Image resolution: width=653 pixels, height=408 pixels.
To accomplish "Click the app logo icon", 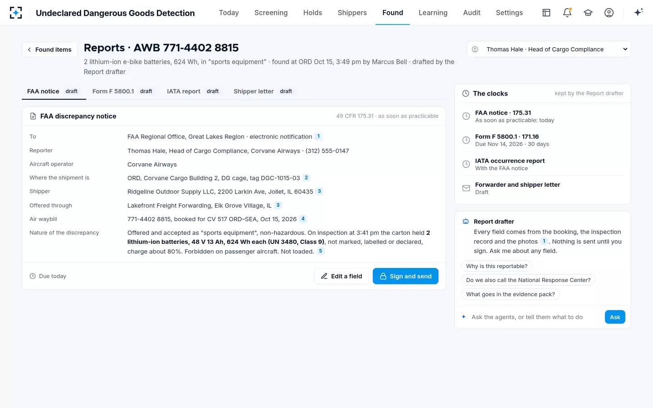I will tap(16, 13).
